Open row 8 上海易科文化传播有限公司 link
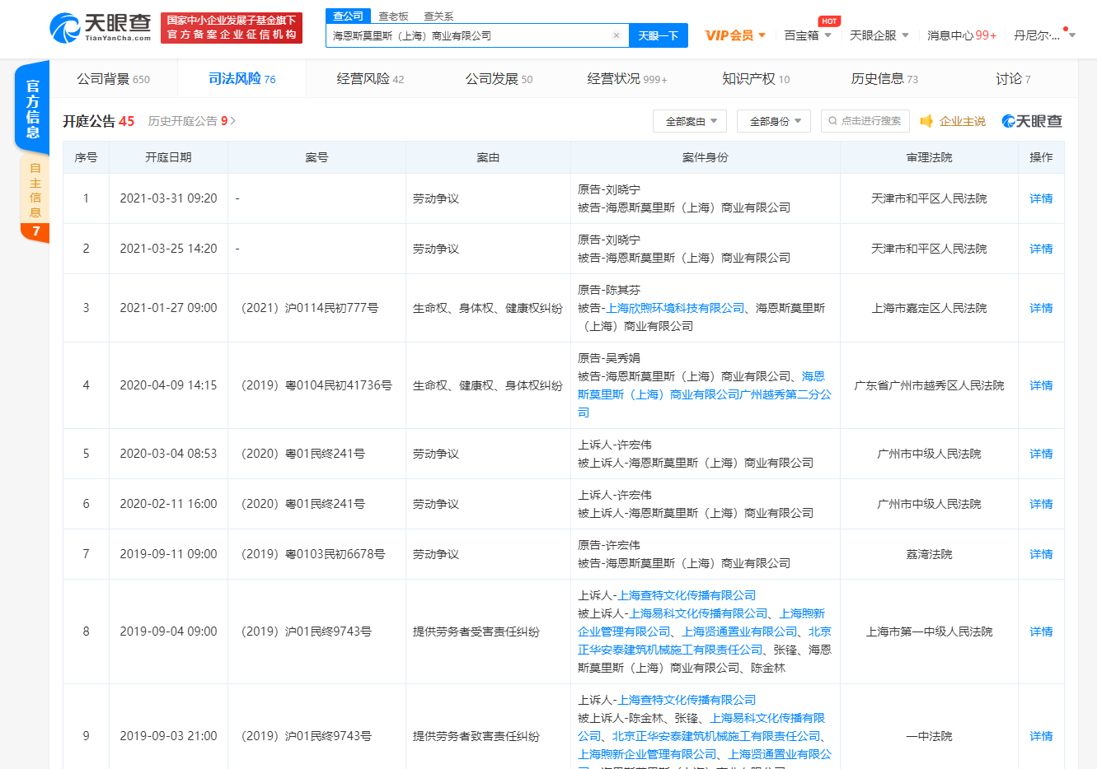The height and width of the screenshot is (769, 1097). coord(698,613)
